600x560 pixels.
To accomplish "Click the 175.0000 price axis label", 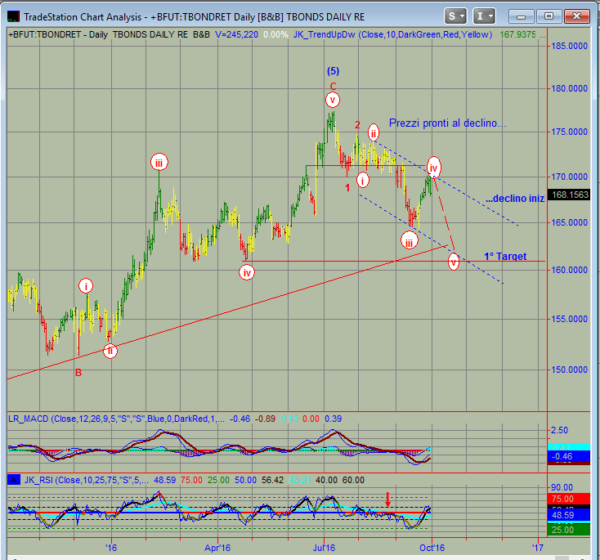I will [569, 132].
